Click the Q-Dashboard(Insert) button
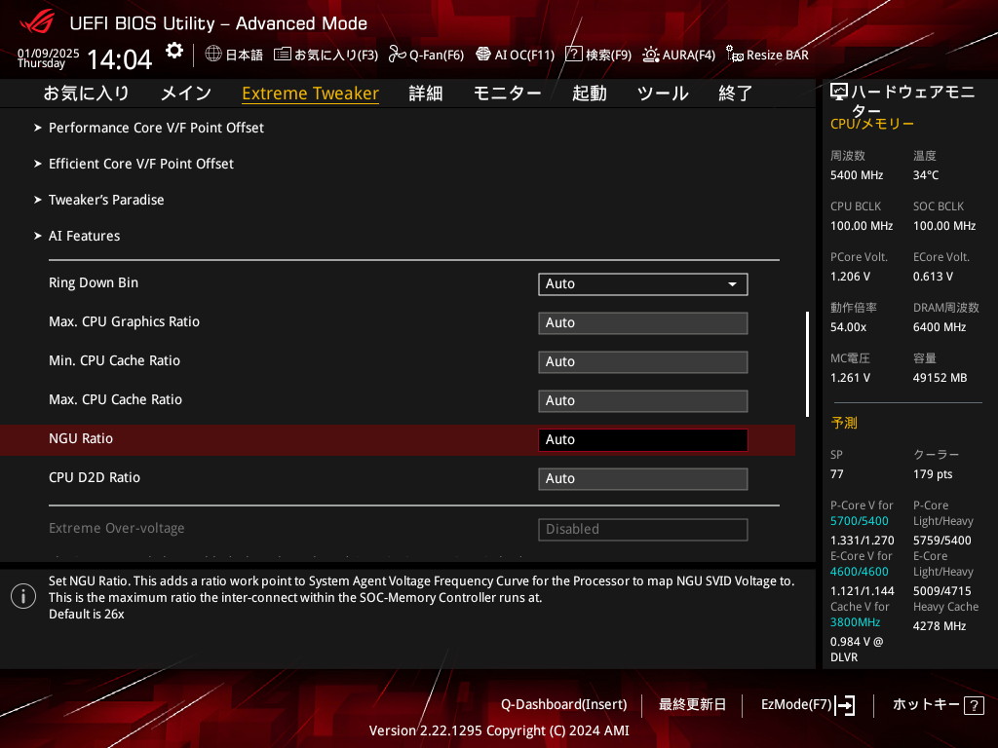The width and height of the screenshot is (998, 748). coord(563,704)
